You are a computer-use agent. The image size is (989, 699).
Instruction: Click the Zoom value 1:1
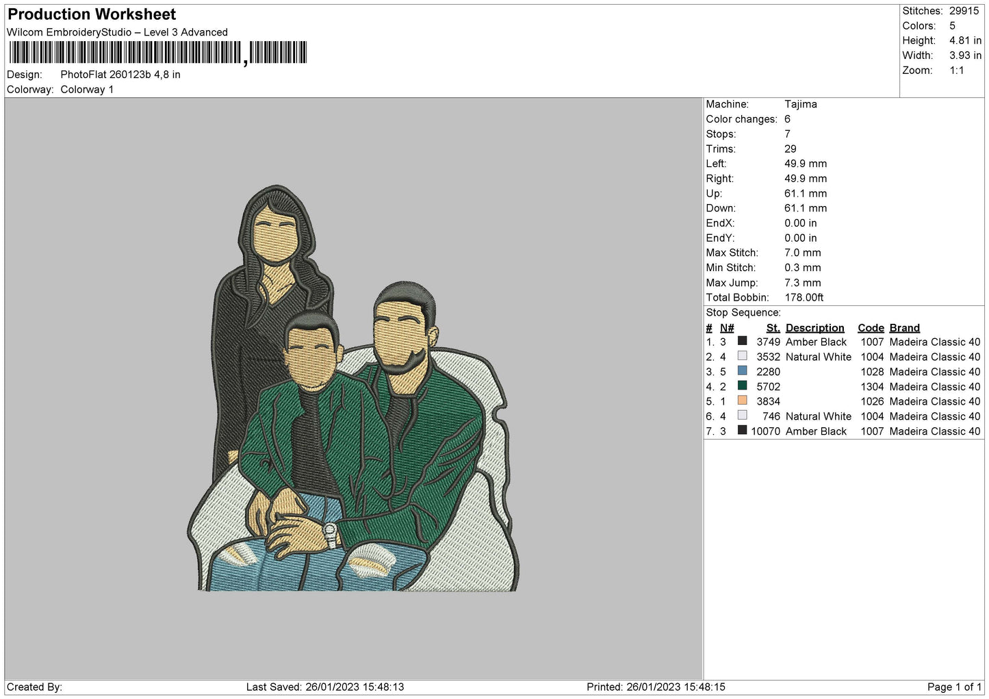click(956, 71)
